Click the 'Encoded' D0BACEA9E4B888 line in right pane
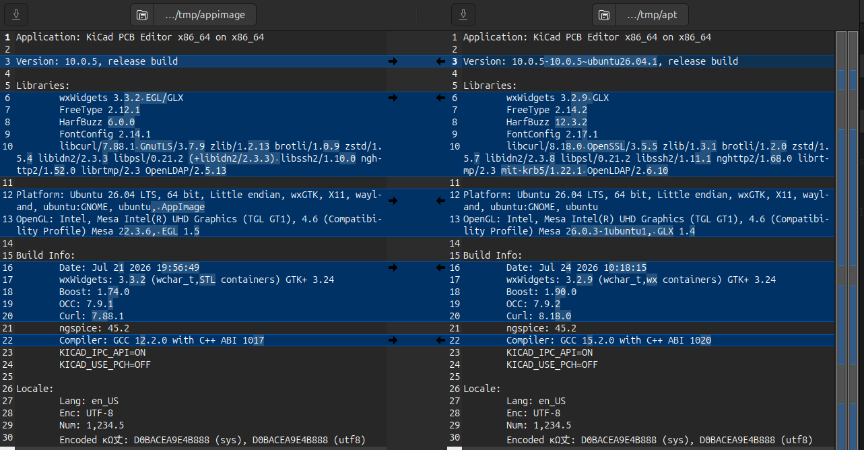Image resolution: width=864 pixels, height=450 pixels. [660, 440]
